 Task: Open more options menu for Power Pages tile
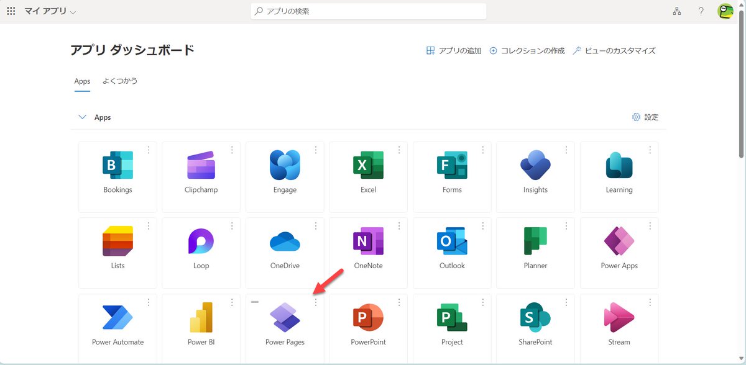(x=316, y=302)
